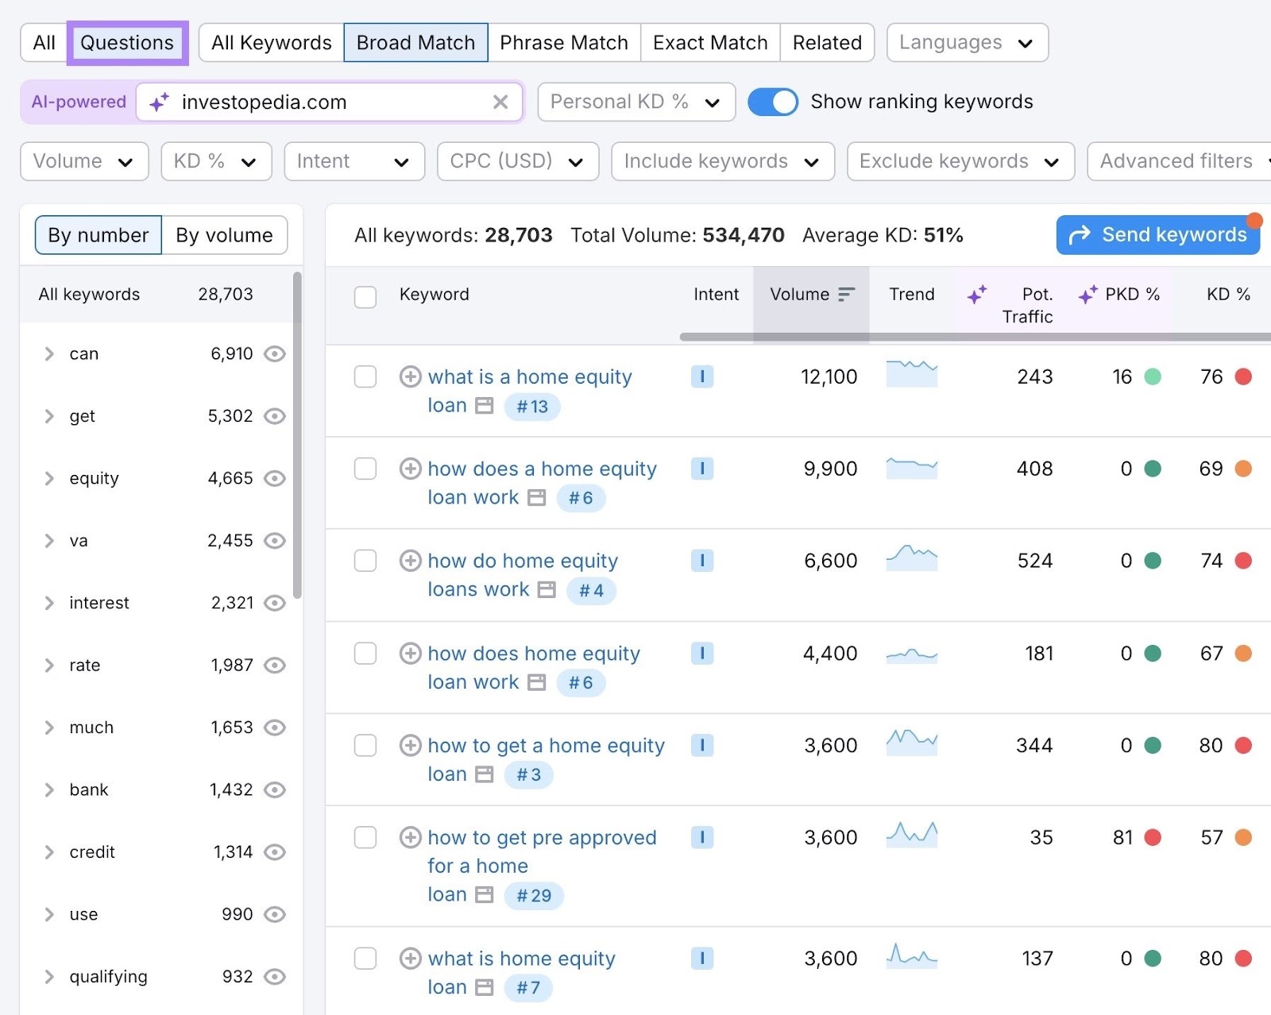Clear the investopedia.com search query
This screenshot has height=1015, width=1271.
(x=500, y=102)
